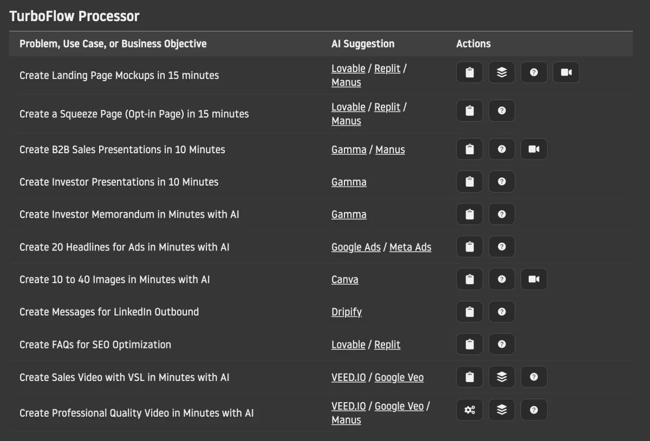Viewport: 650px width, 441px height.
Task: Click question mark icon for Investor Memorandum row
Action: pyautogui.click(x=502, y=214)
